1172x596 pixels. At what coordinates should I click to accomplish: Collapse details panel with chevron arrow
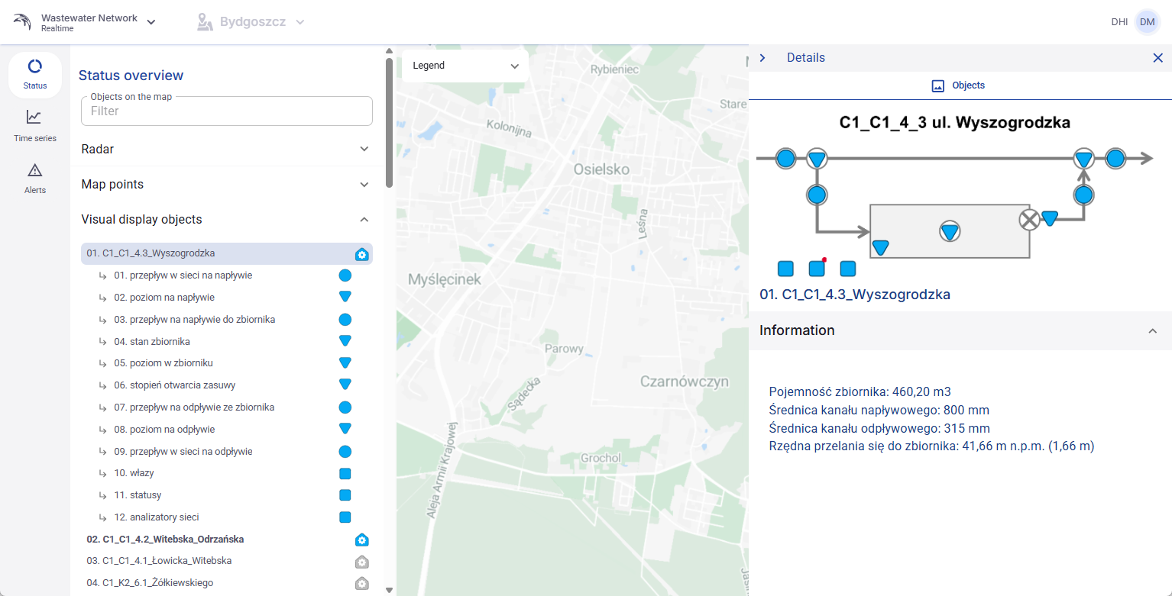coord(762,58)
